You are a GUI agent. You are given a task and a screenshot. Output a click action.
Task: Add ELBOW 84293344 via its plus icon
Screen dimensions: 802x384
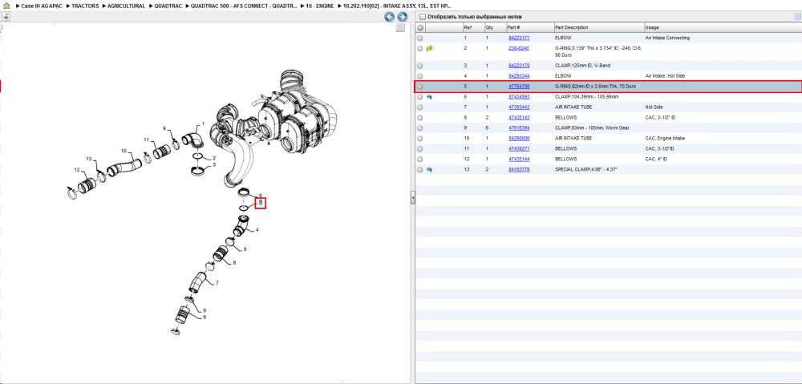coord(420,75)
